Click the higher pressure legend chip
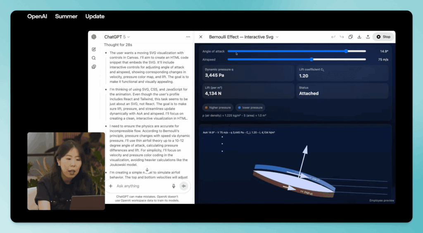The height and width of the screenshot is (233, 423). (218, 108)
